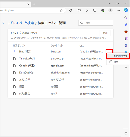This screenshot has width=130, height=137.
Task: Click the duckduckgo.com shortcut cell
Action: [60, 73]
